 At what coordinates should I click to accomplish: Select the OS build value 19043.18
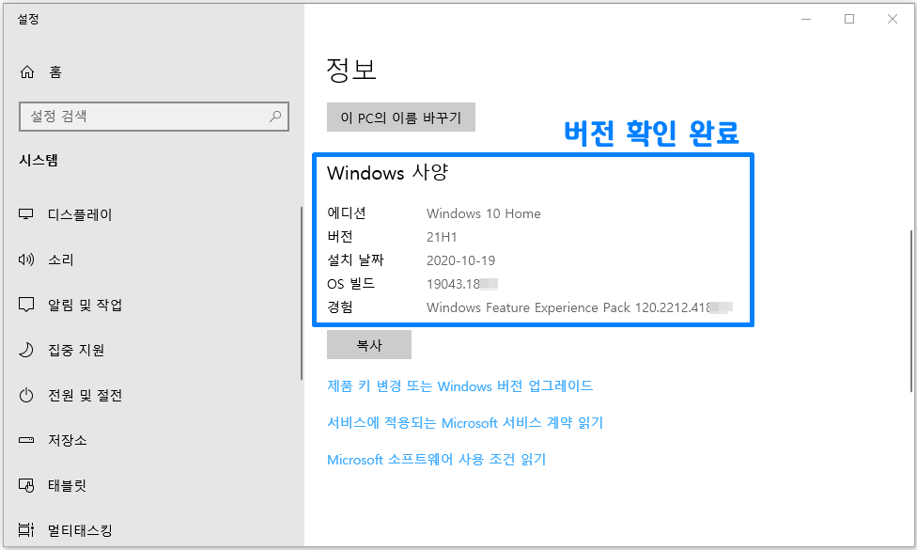click(453, 284)
